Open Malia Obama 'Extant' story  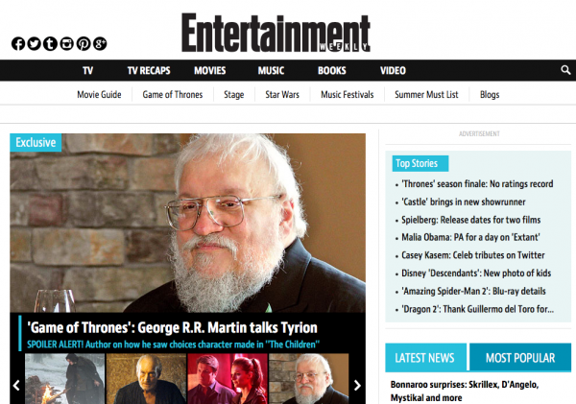point(470,237)
